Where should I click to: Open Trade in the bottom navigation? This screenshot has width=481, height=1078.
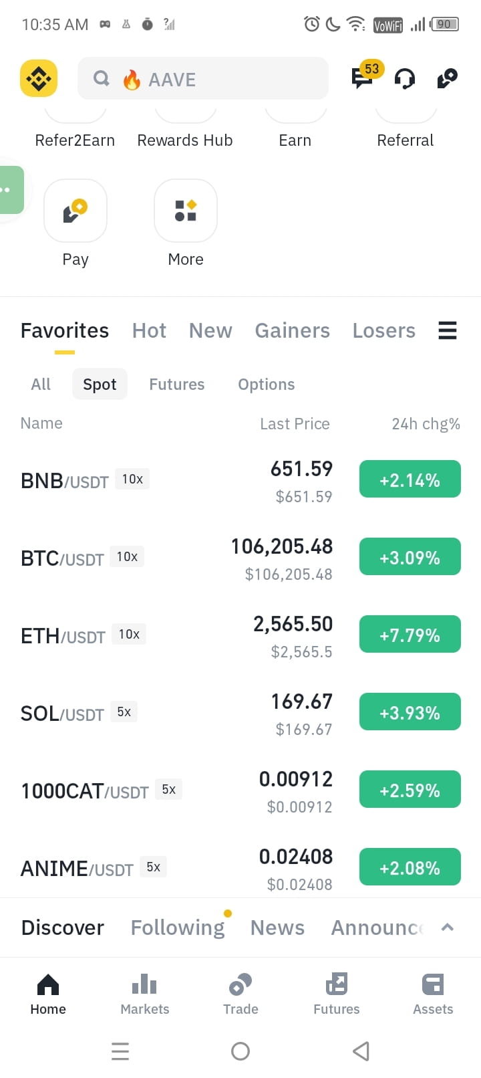[x=240, y=994]
